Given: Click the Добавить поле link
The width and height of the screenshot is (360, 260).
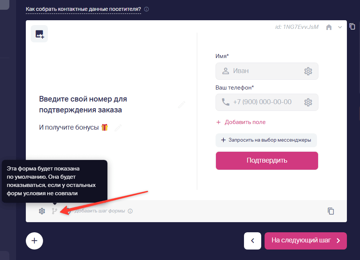Looking at the screenshot, I should pyautogui.click(x=241, y=122).
